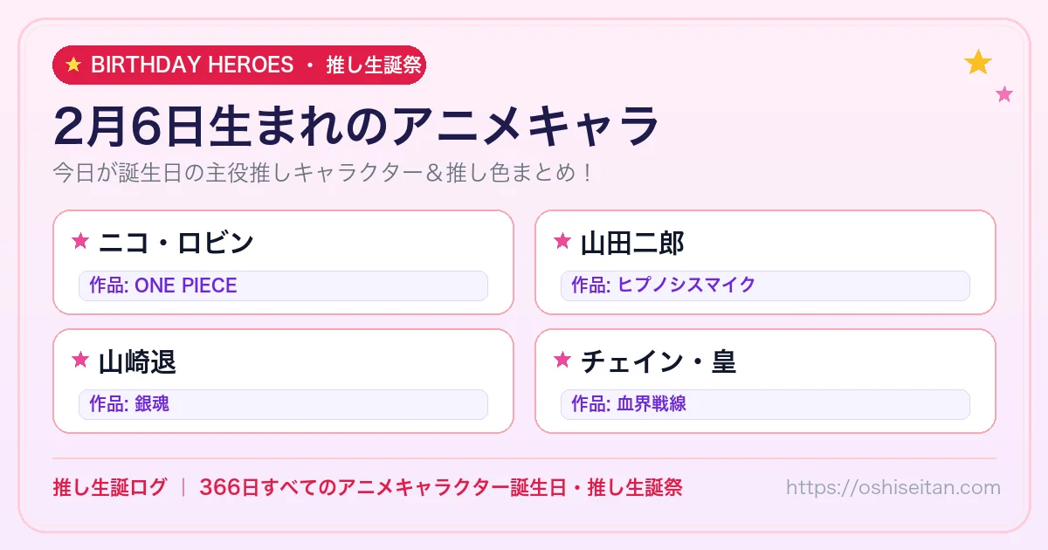The width and height of the screenshot is (1048, 550).
Task: Visit the https://oshiseitan.com URL
Action: pyautogui.click(x=893, y=487)
